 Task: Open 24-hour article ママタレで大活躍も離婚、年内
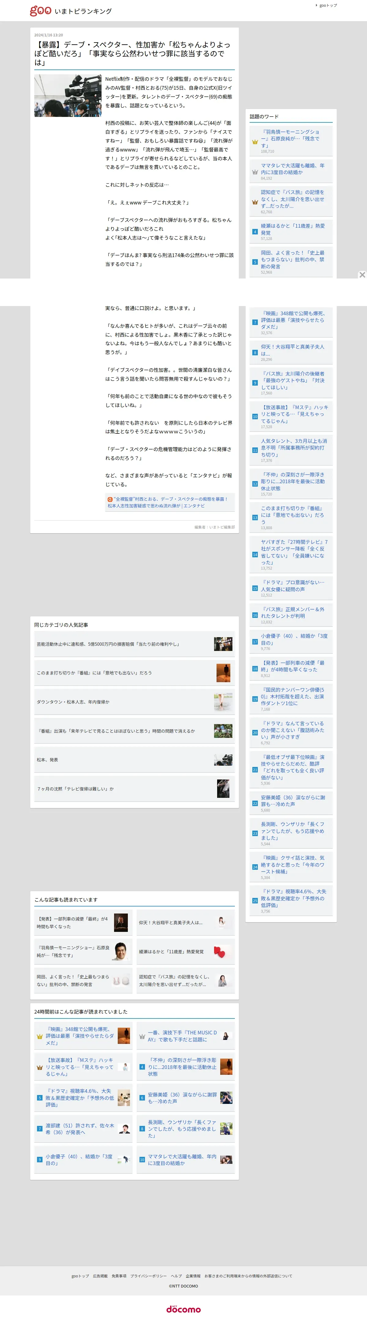182,1160
